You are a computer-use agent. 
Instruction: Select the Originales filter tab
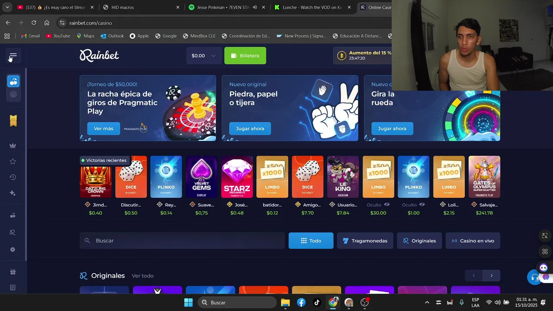click(x=419, y=241)
